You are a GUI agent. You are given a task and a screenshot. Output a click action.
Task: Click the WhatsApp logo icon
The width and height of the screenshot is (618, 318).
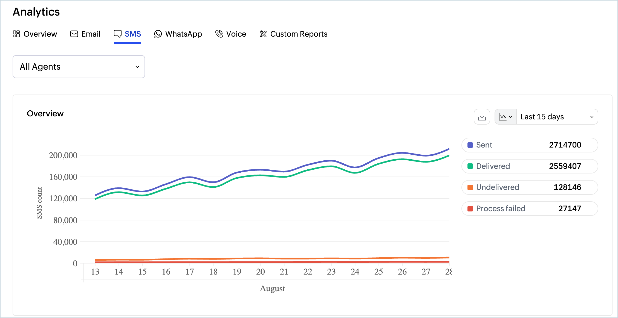158,34
